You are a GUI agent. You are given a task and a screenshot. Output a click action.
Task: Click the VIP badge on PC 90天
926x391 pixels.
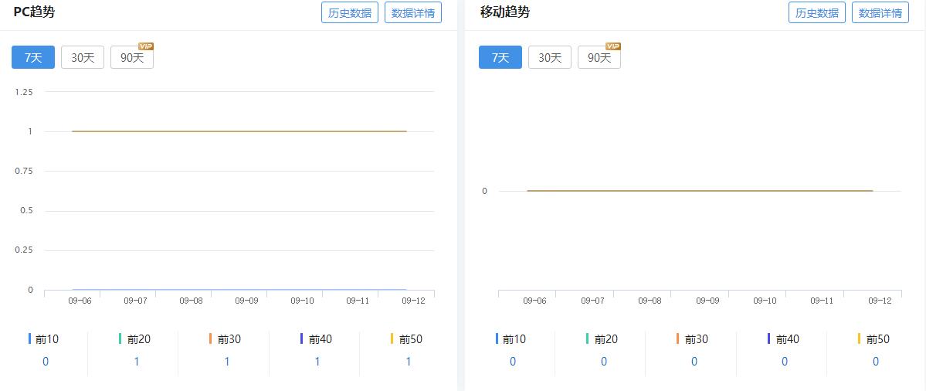coord(146,46)
